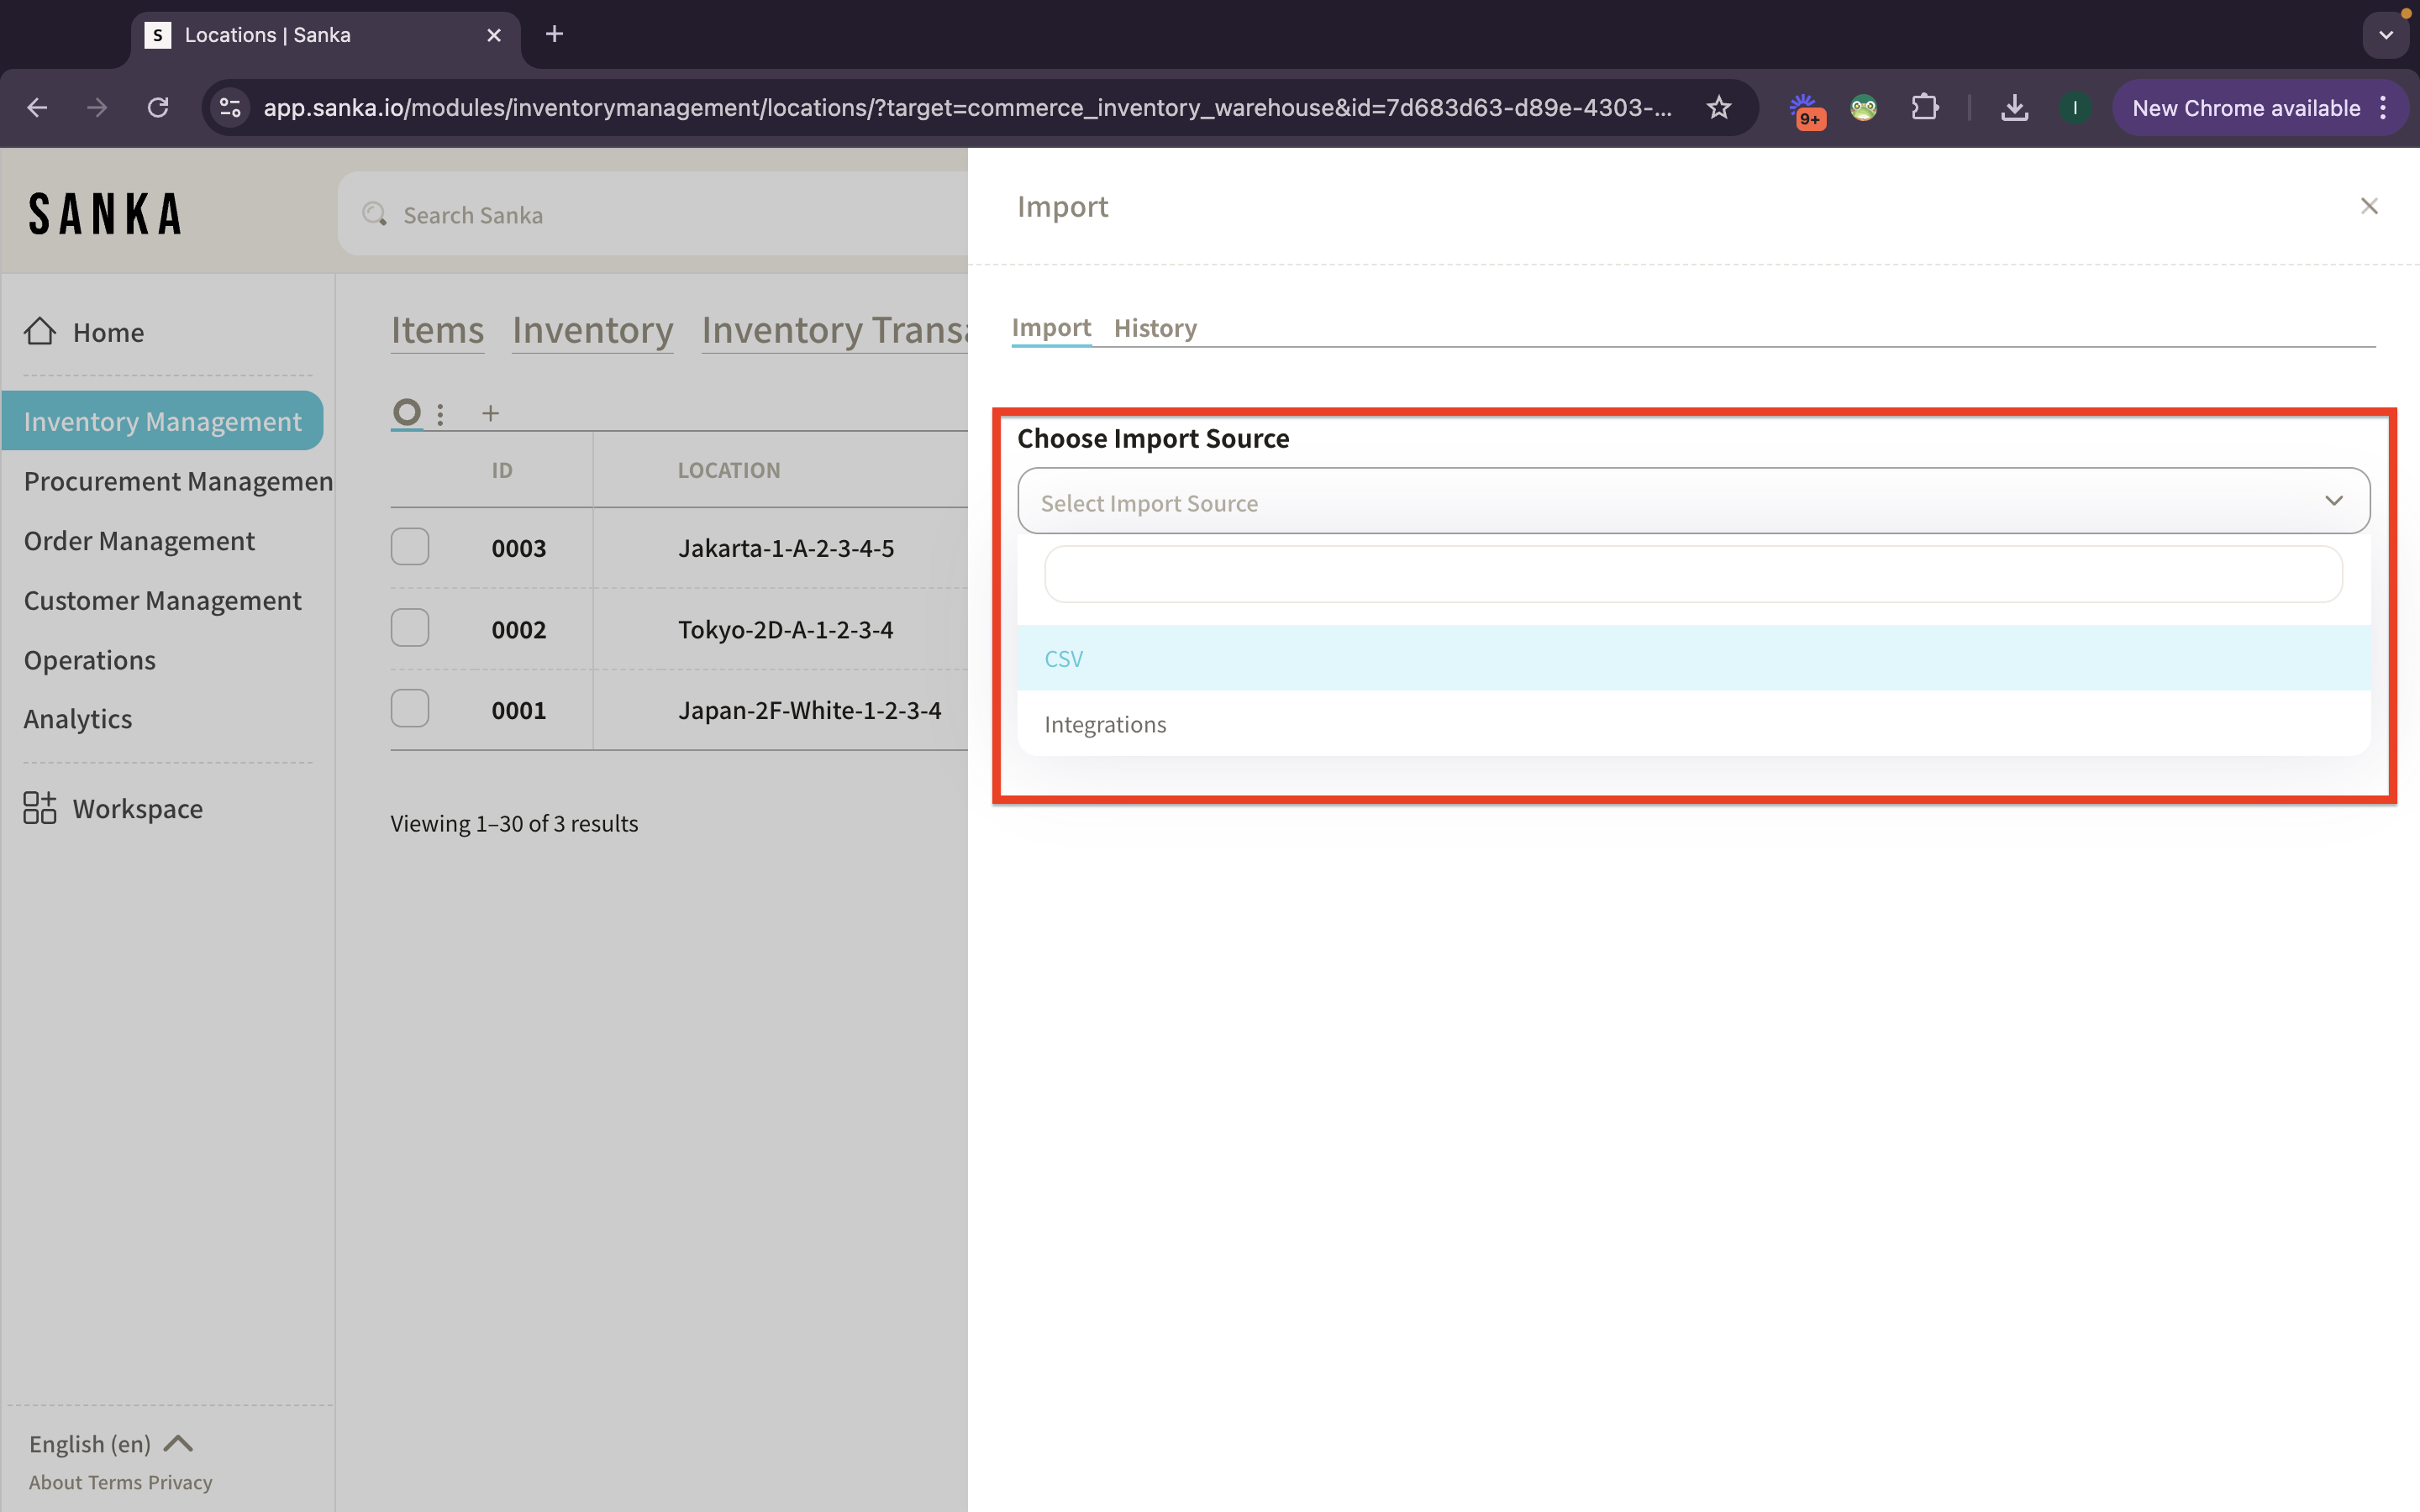Open the Inventory tab
This screenshot has height=1512, width=2420.
point(592,330)
